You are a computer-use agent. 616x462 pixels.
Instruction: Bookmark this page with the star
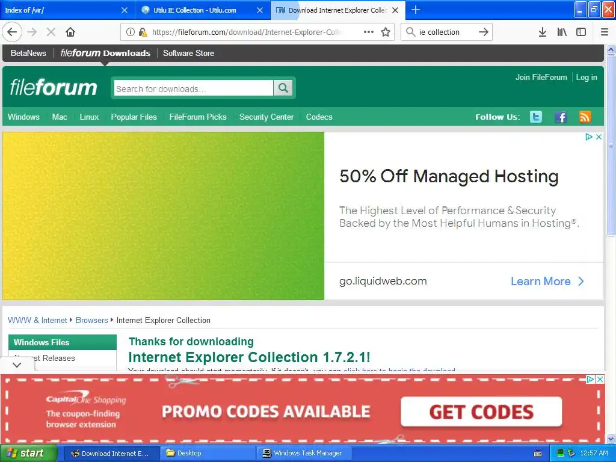point(386,32)
